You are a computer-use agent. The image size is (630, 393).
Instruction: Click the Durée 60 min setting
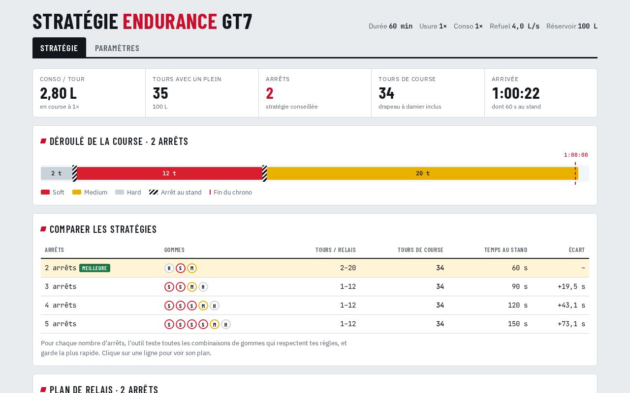[x=390, y=26]
